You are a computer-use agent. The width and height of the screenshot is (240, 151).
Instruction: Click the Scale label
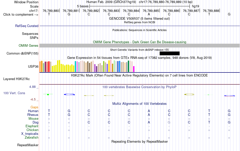pyautogui.click(x=34, y=6)
